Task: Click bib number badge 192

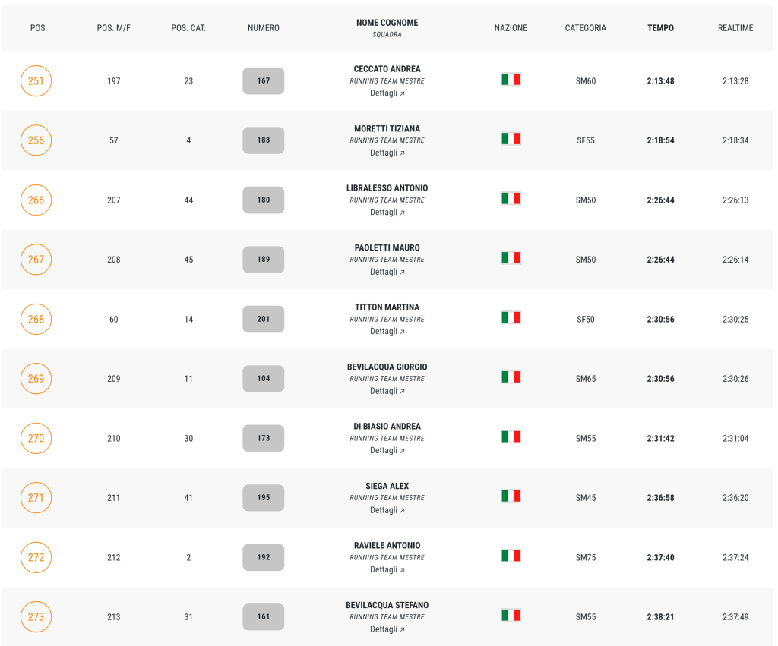Action: [263, 557]
